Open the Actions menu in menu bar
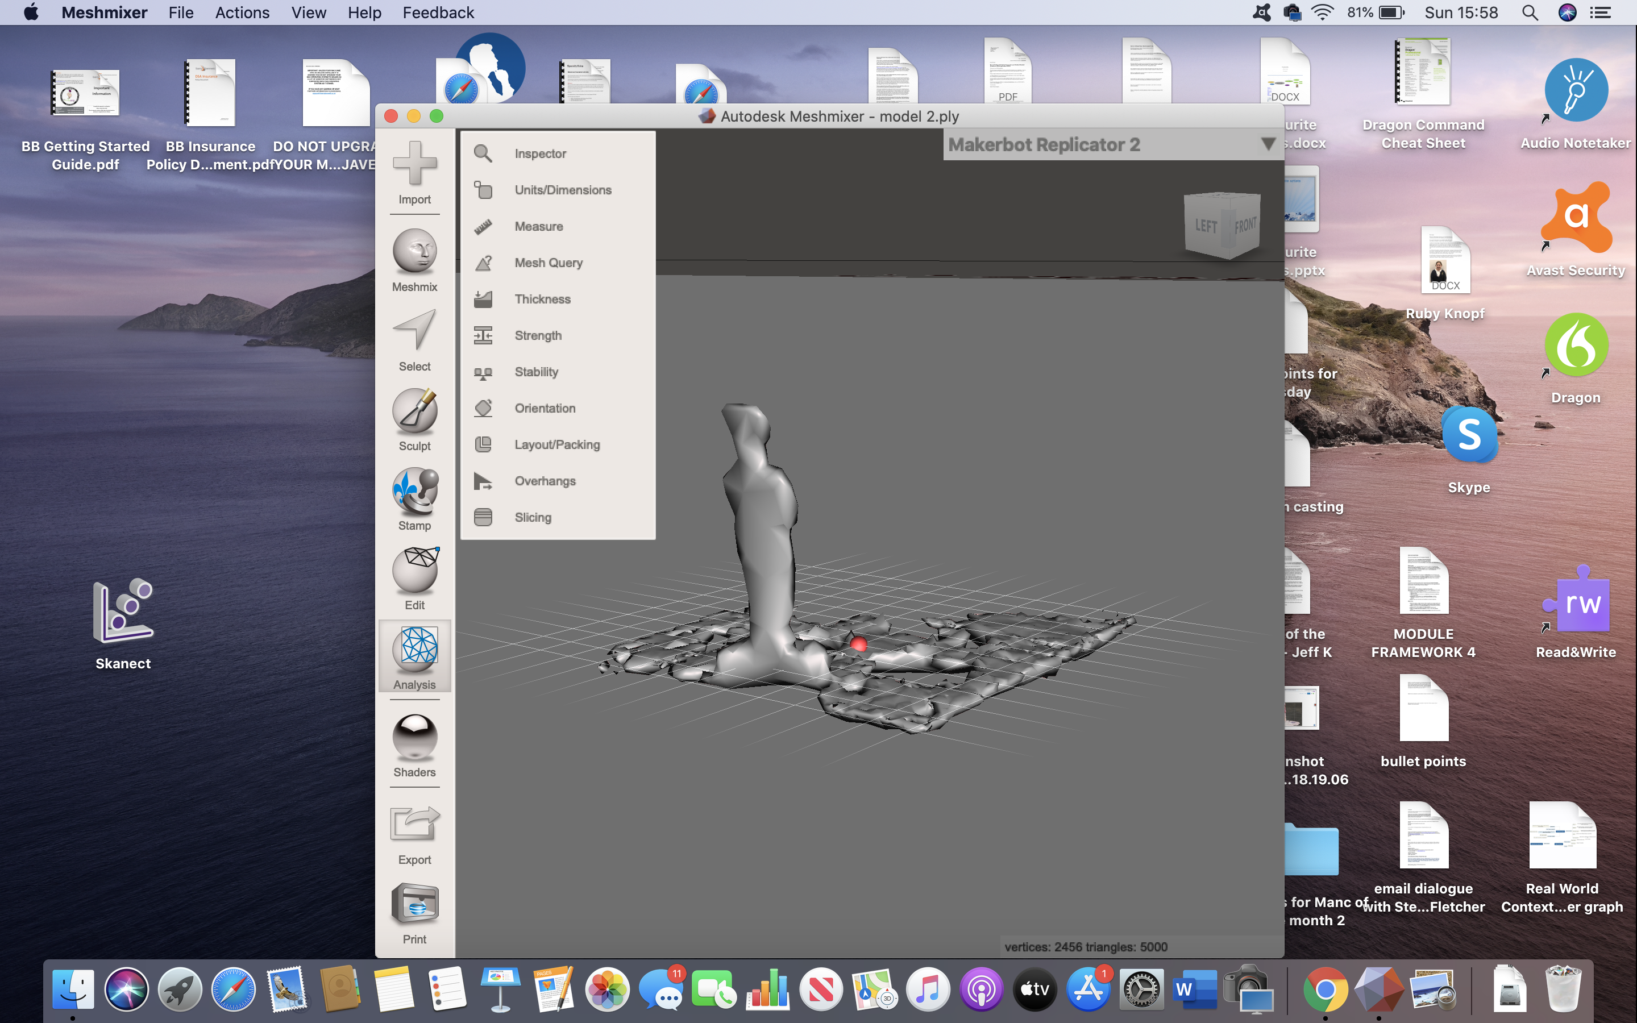This screenshot has width=1637, height=1023. pyautogui.click(x=242, y=12)
